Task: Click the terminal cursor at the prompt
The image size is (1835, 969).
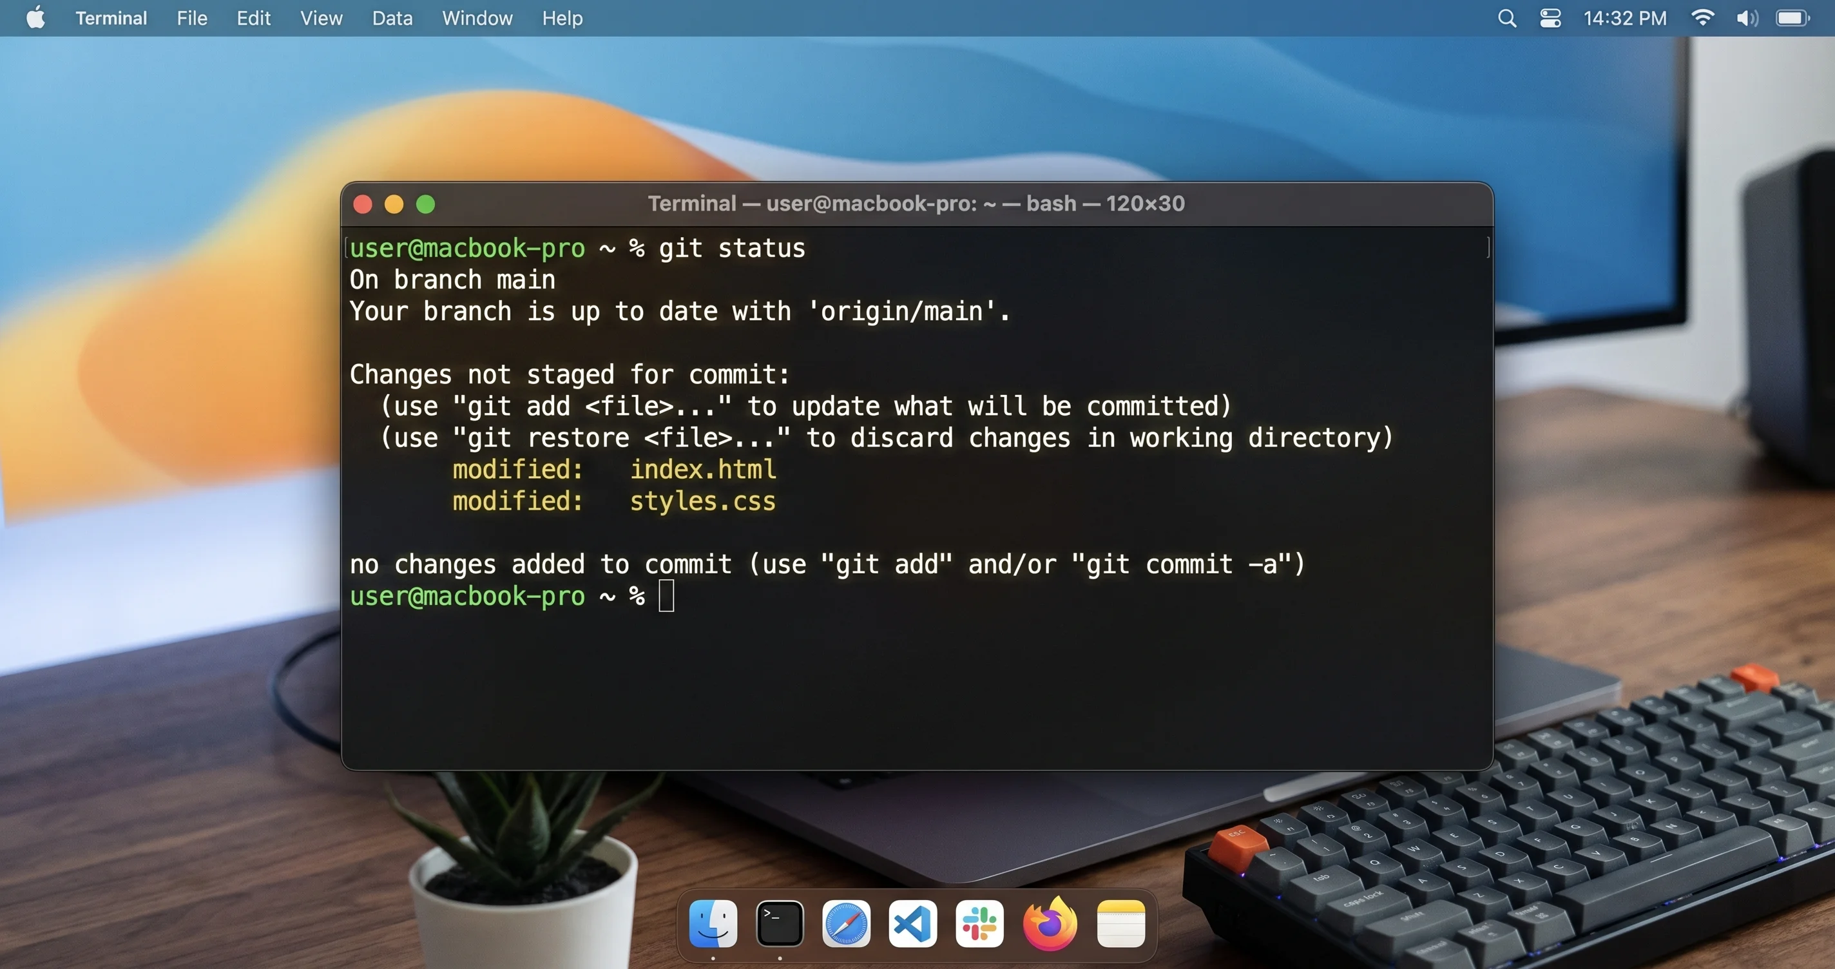Action: point(666,596)
